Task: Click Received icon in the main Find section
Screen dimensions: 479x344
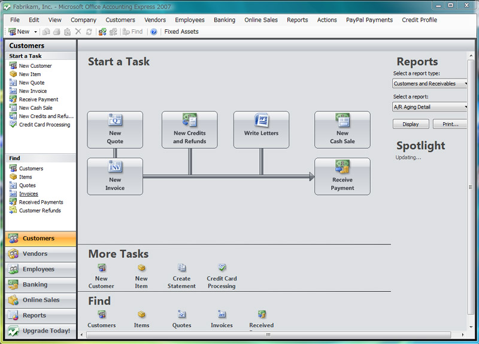Action: click(262, 319)
